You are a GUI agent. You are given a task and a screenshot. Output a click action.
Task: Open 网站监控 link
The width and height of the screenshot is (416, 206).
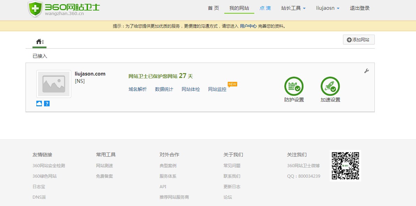tap(217, 89)
